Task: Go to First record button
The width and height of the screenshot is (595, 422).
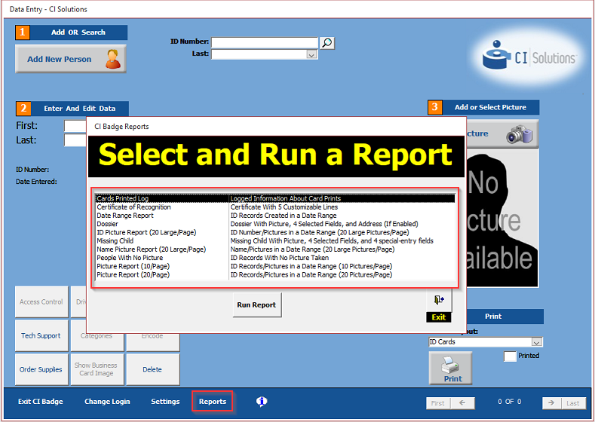Action: tap(438, 403)
